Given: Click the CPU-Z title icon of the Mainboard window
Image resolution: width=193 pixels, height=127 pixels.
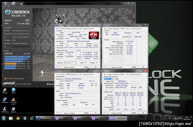Looking at the screenshot, I should [x=55, y=71].
